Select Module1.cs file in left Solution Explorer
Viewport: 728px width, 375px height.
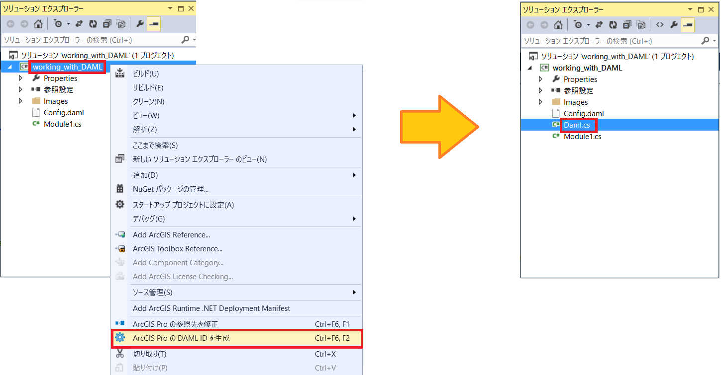pyautogui.click(x=62, y=124)
